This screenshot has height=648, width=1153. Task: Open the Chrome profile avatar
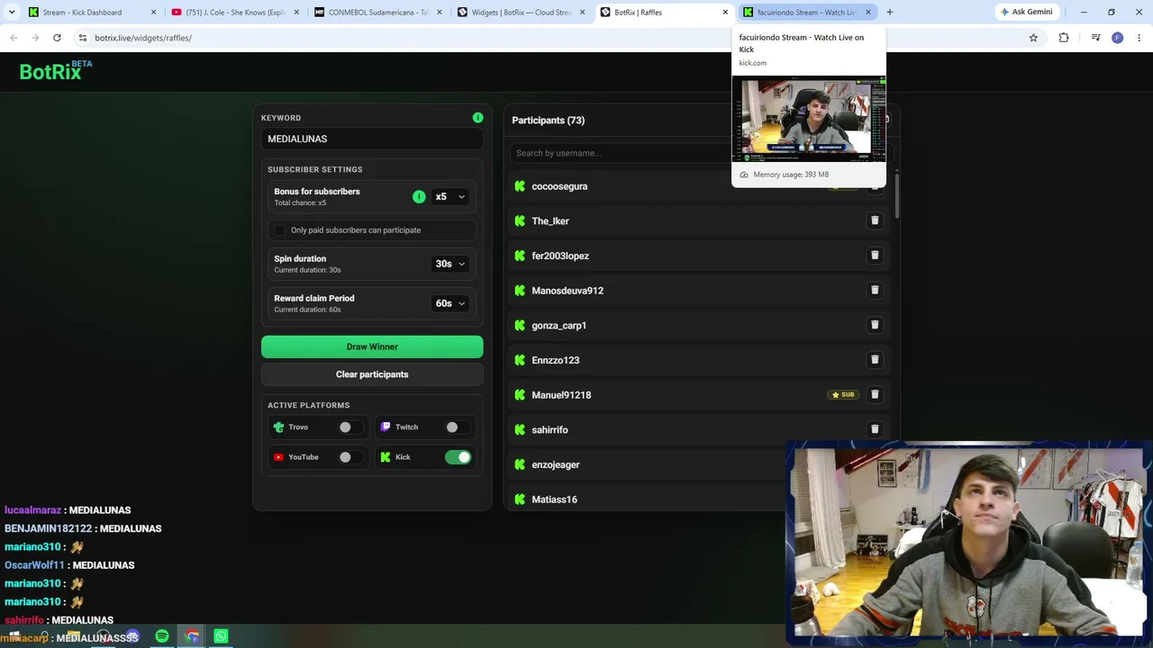point(1118,38)
